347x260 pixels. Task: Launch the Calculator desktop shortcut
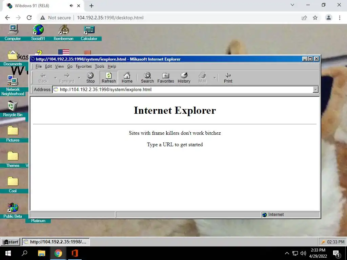coord(89,32)
